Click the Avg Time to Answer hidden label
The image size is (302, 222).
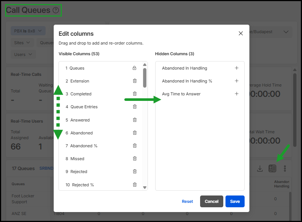tap(181, 94)
